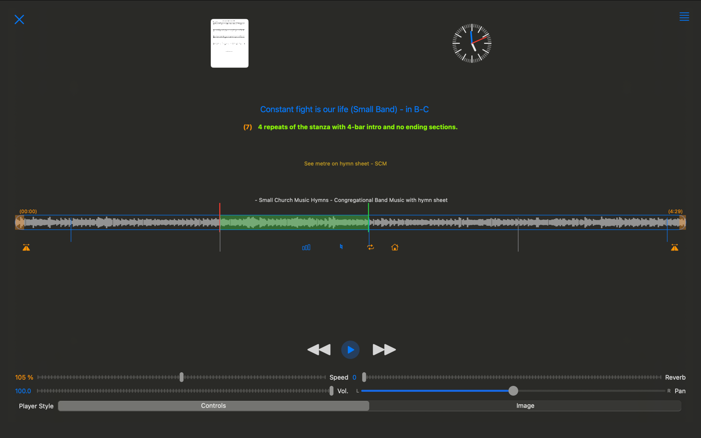Click the natural sign pitch icon
The width and height of the screenshot is (701, 438).
click(x=341, y=246)
